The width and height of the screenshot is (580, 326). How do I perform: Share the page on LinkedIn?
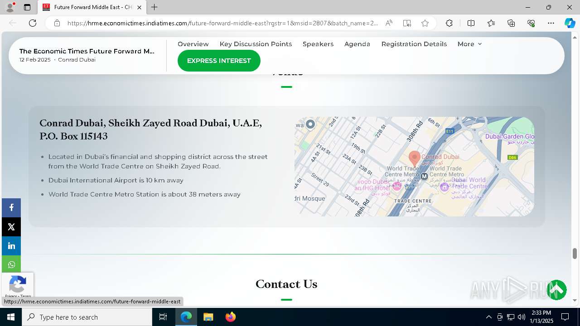(11, 246)
